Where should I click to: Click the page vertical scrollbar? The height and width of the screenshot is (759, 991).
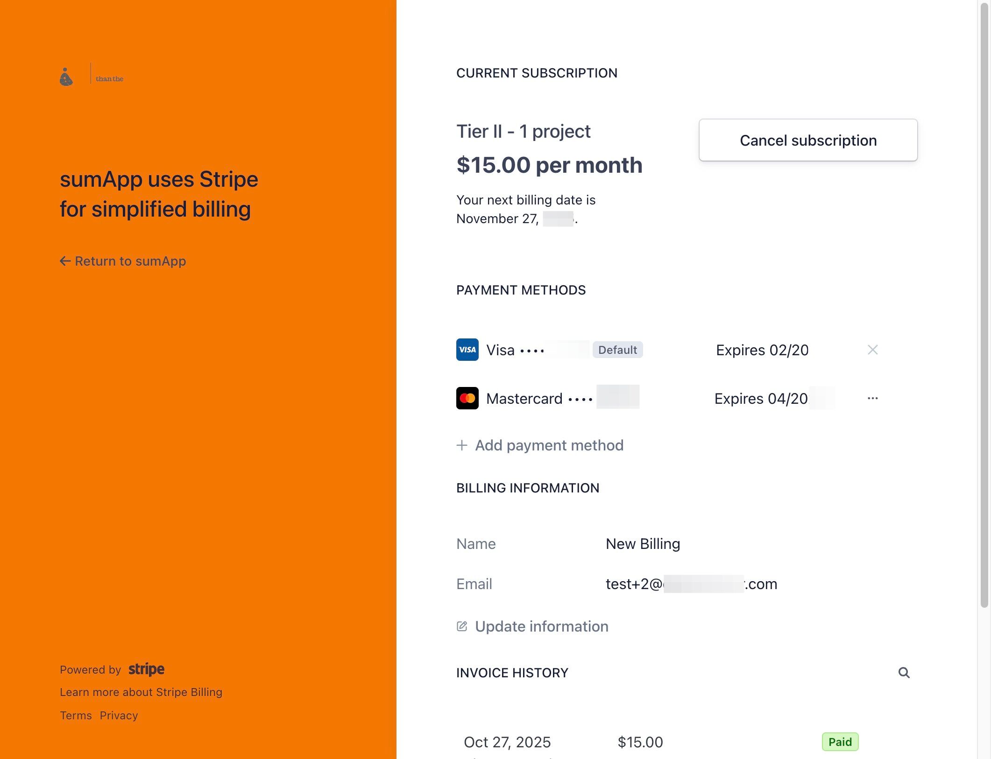[x=984, y=303]
